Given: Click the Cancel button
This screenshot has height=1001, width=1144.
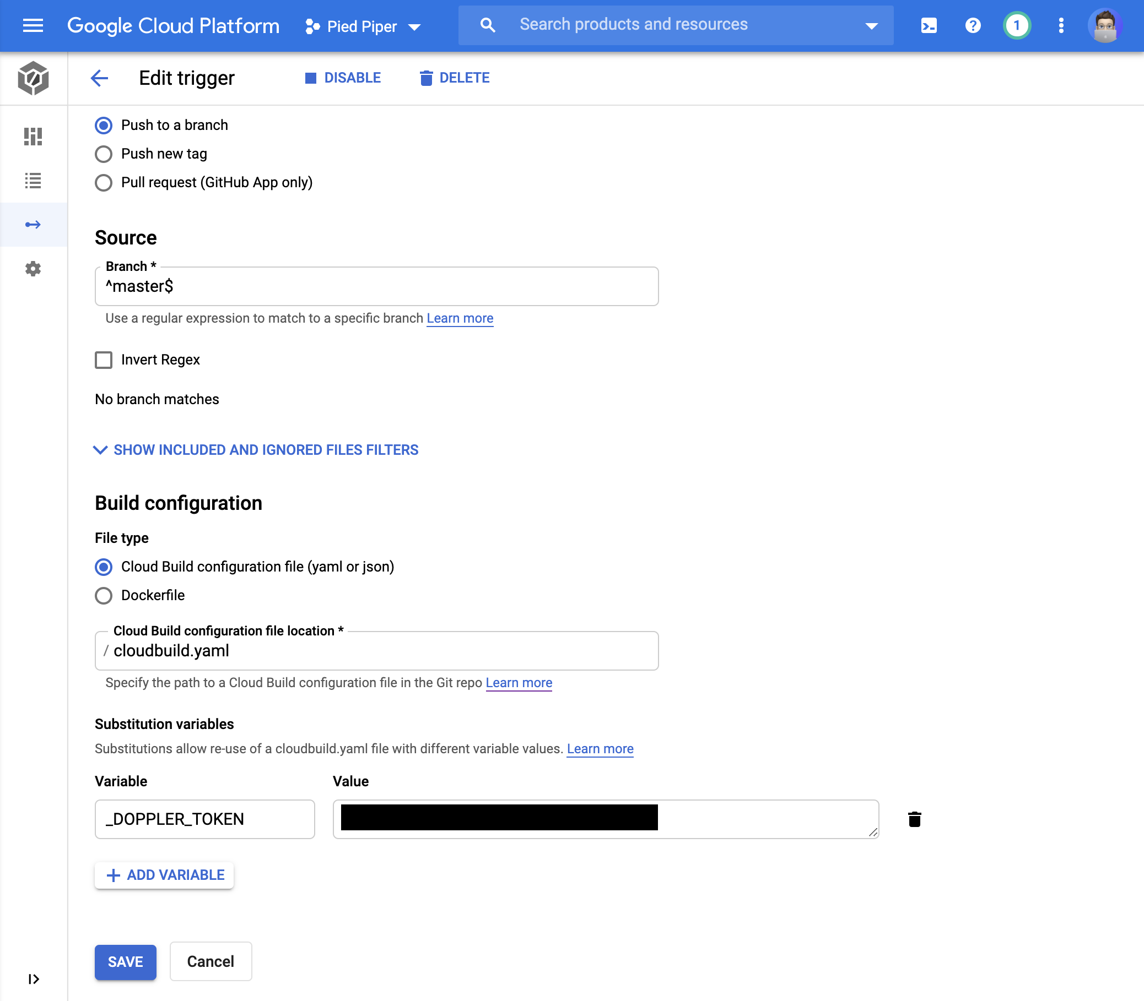Looking at the screenshot, I should click(x=211, y=961).
